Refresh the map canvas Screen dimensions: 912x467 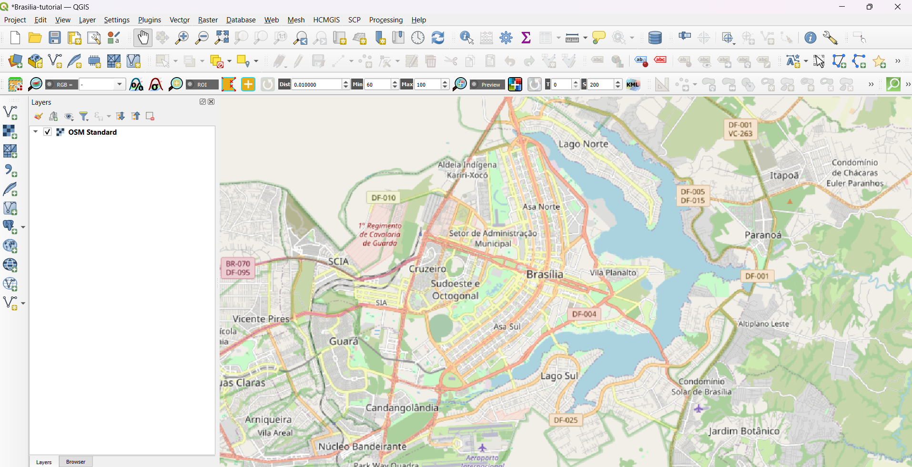[438, 38]
